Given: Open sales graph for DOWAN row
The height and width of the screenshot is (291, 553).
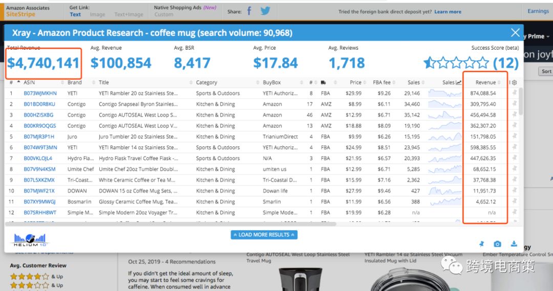Looking at the screenshot, I should pyautogui.click(x=444, y=191).
